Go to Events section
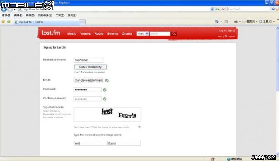This screenshot has height=161, width=279. click(x=112, y=33)
